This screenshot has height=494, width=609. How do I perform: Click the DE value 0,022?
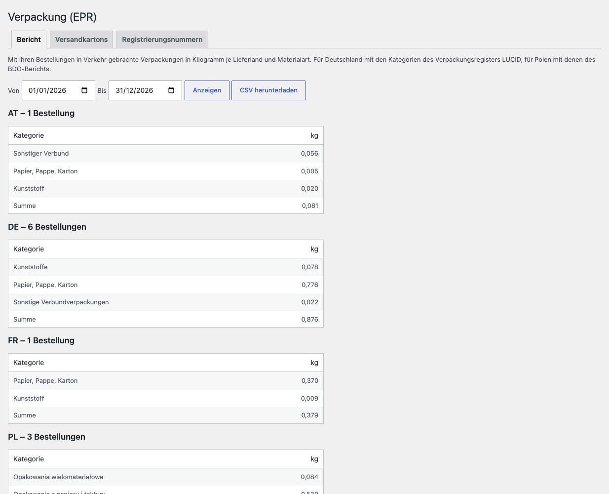(310, 302)
